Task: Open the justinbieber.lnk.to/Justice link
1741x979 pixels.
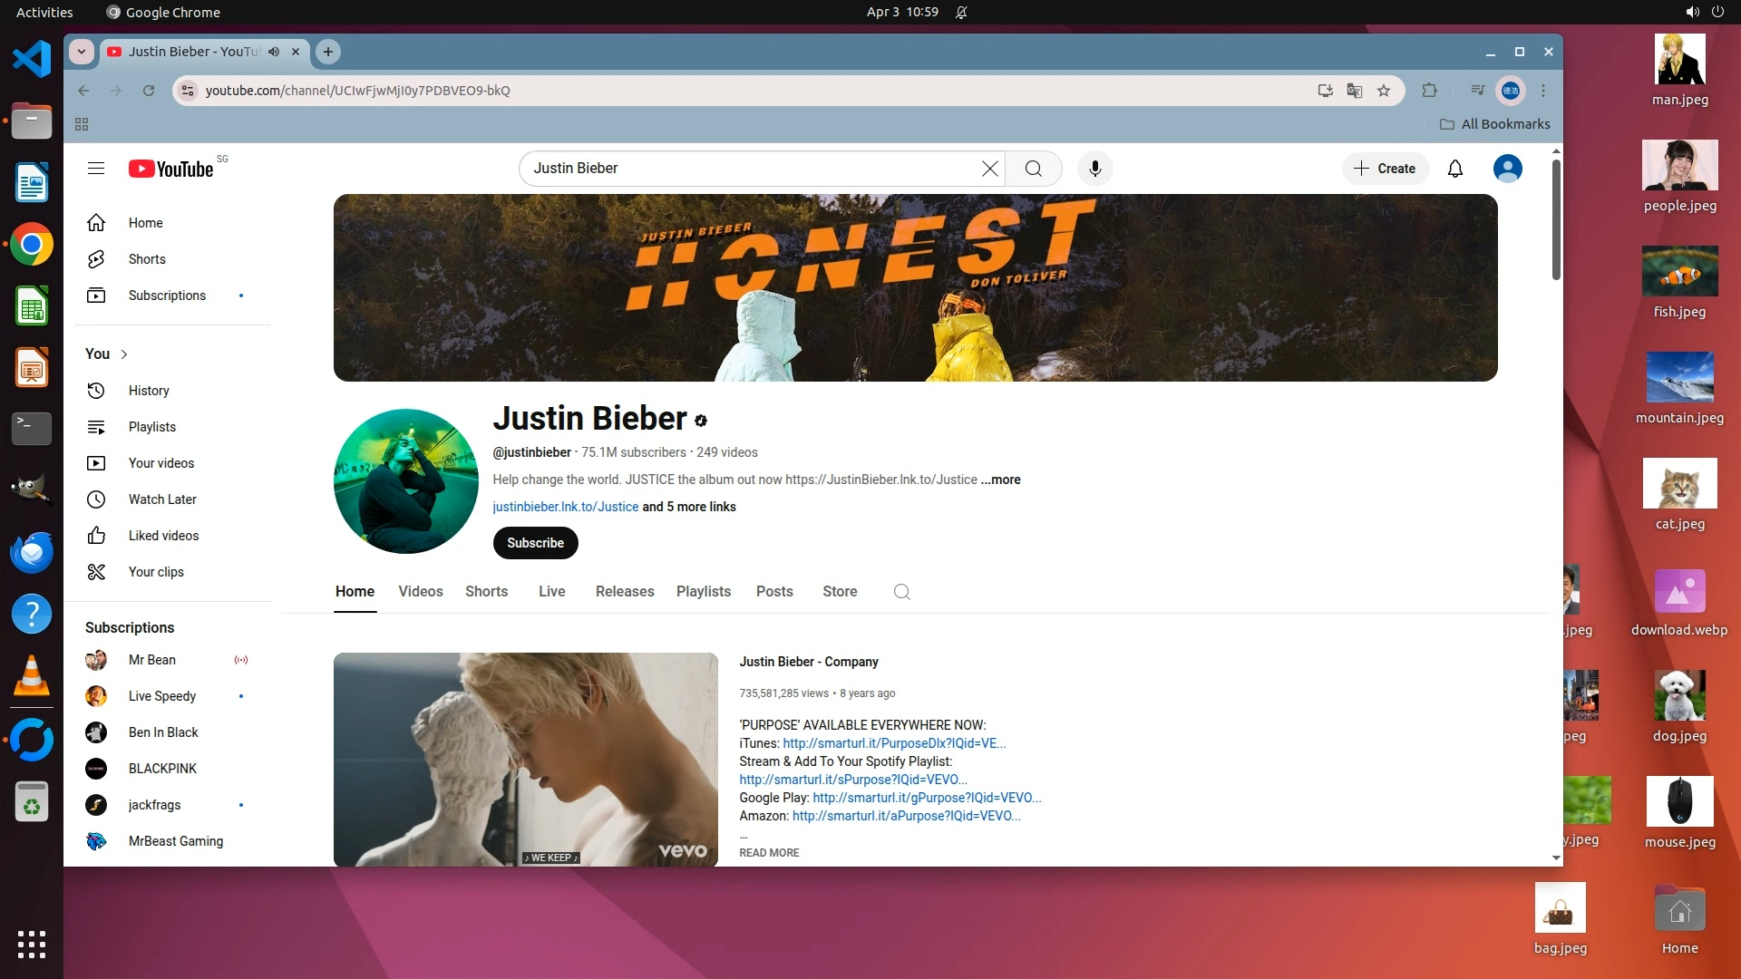Action: [565, 507]
